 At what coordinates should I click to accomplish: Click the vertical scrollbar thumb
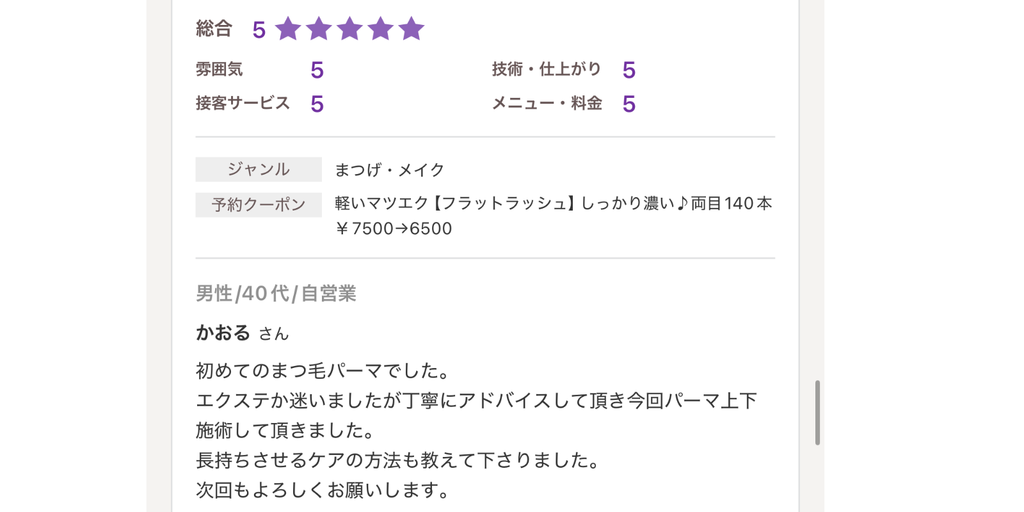(817, 412)
